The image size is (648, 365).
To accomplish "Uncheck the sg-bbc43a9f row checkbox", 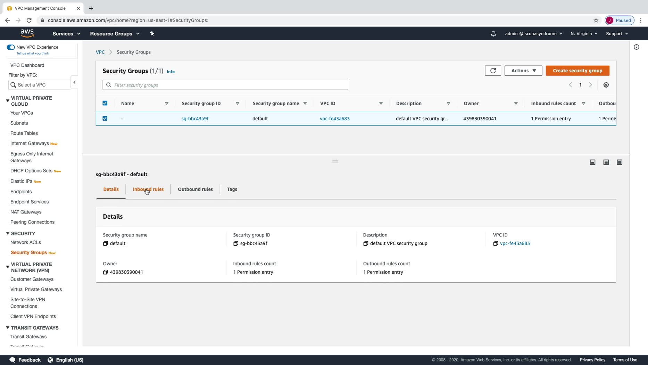I will pyautogui.click(x=105, y=119).
